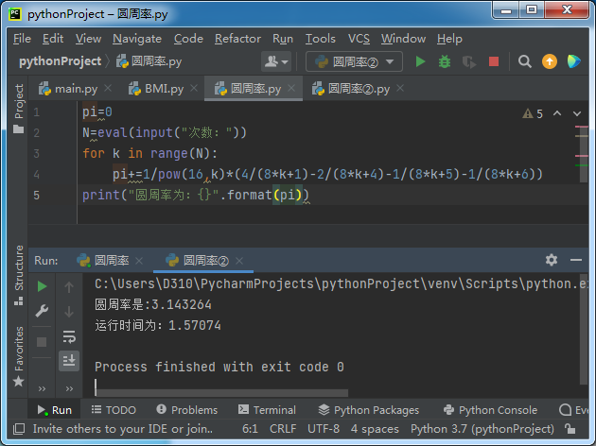596x446 pixels.
Task: Open the Code menu
Action: [x=188, y=39]
